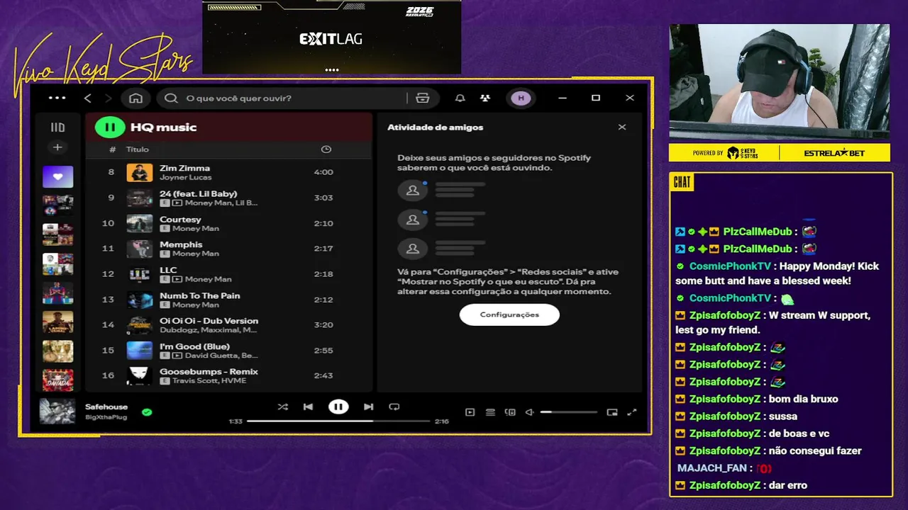Skip to the previous track

(308, 407)
